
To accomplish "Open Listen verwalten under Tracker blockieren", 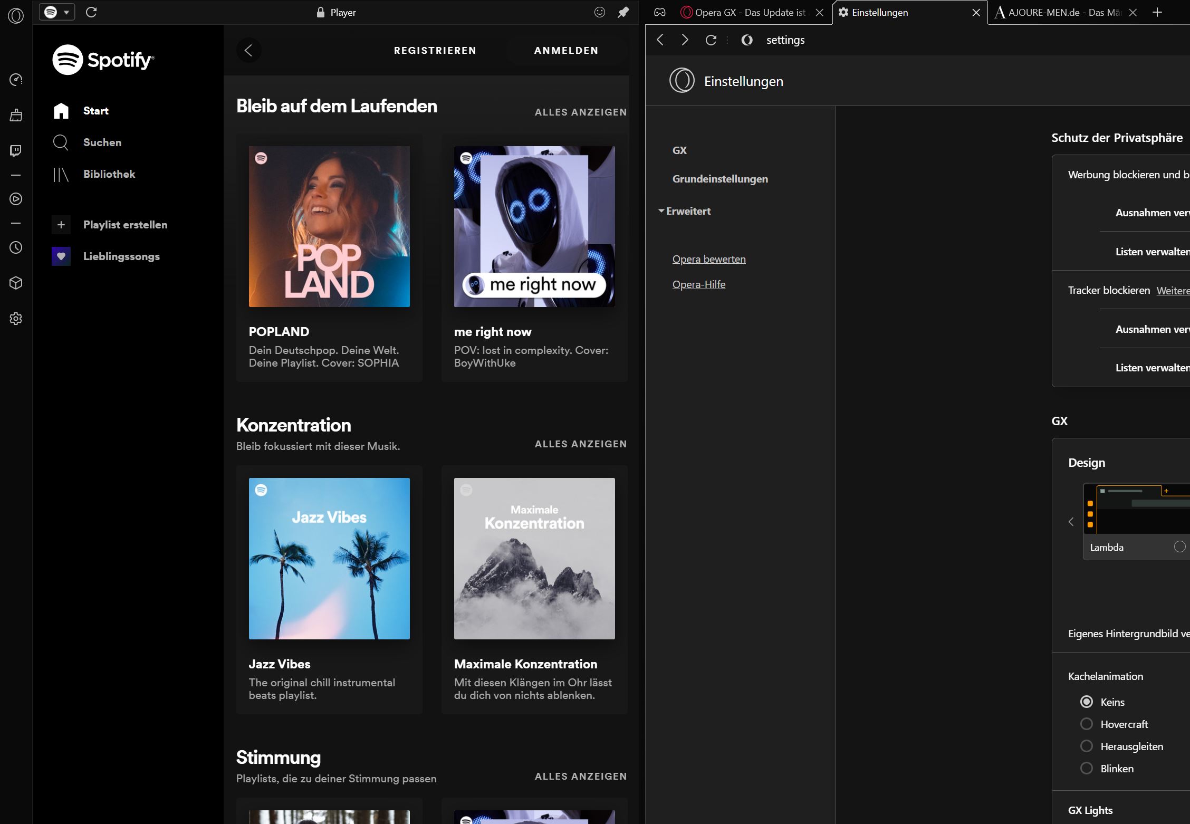I will (1152, 368).
